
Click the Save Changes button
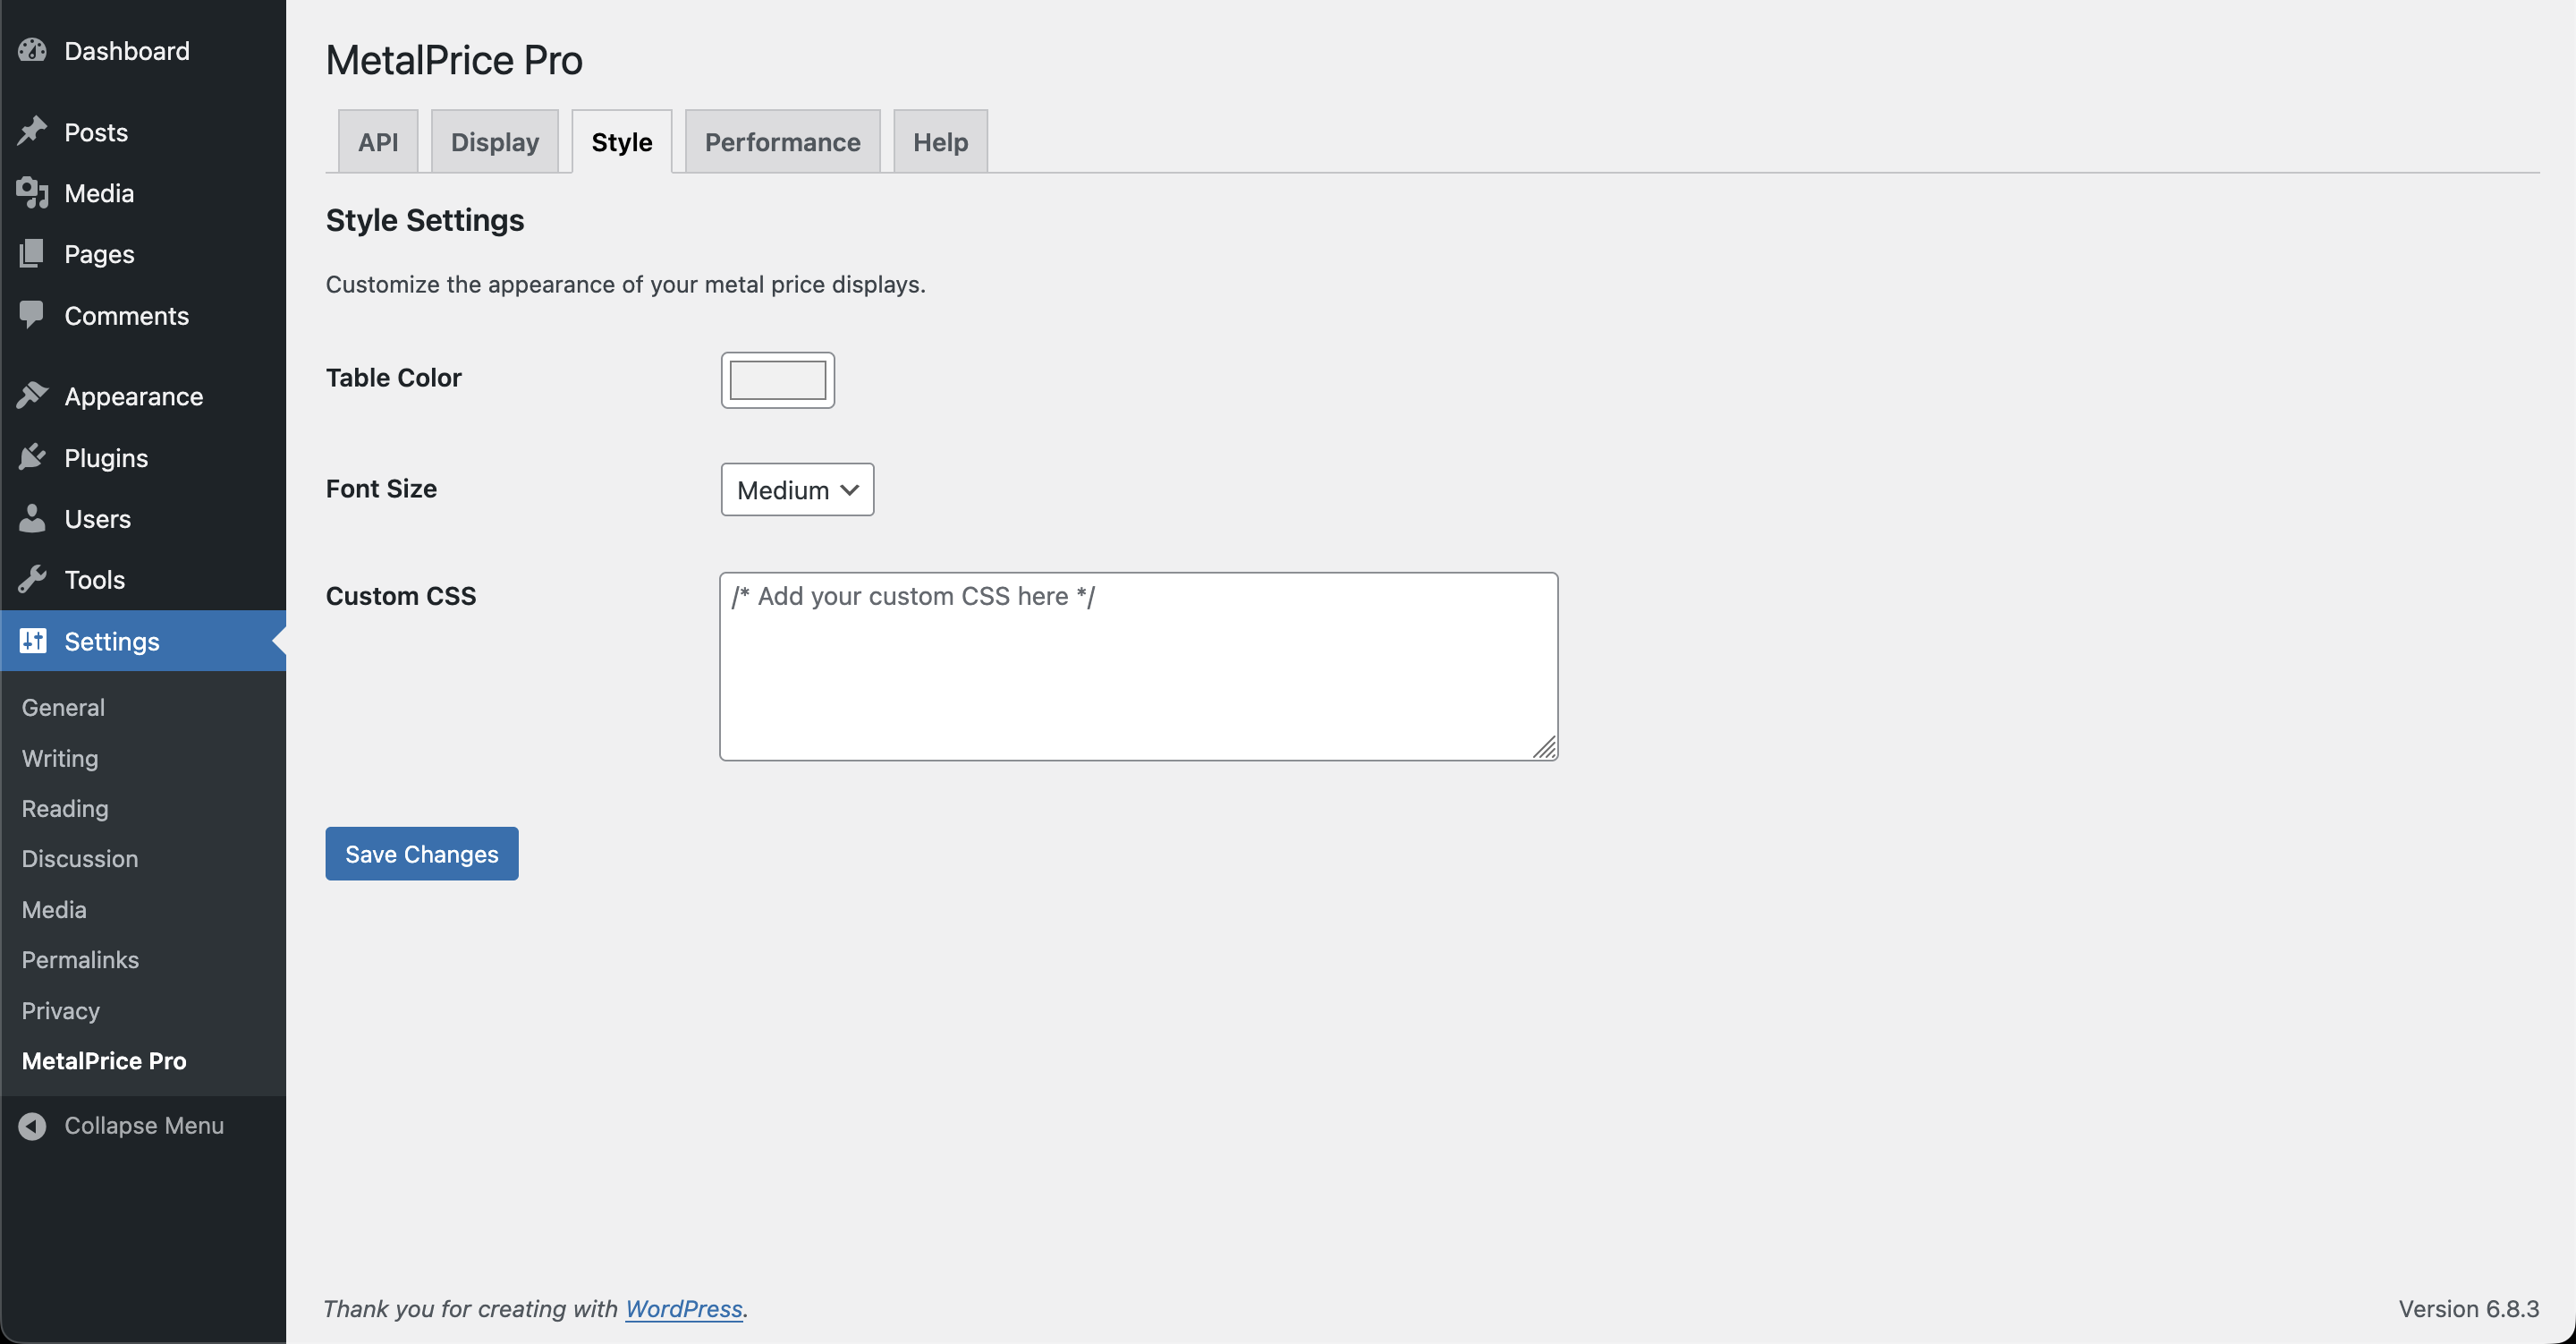click(x=421, y=854)
